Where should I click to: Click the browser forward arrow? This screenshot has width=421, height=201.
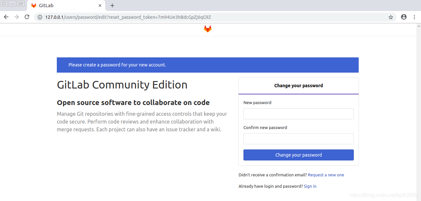pyautogui.click(x=17, y=17)
